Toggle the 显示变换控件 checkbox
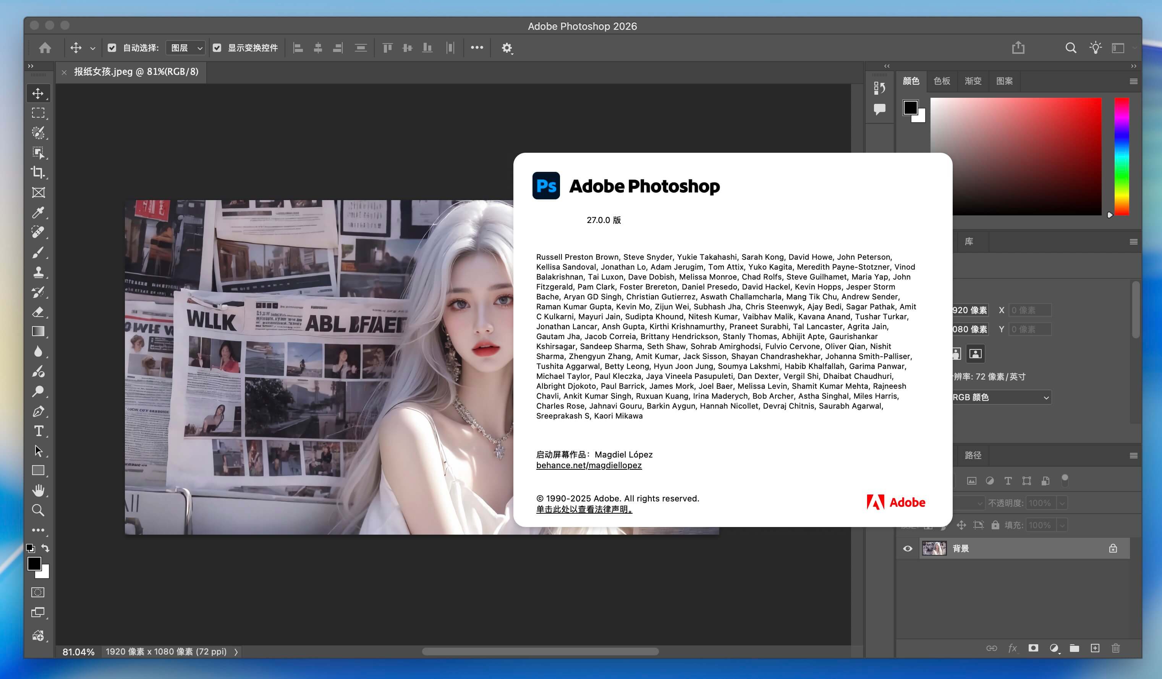Viewport: 1162px width, 679px height. click(217, 47)
